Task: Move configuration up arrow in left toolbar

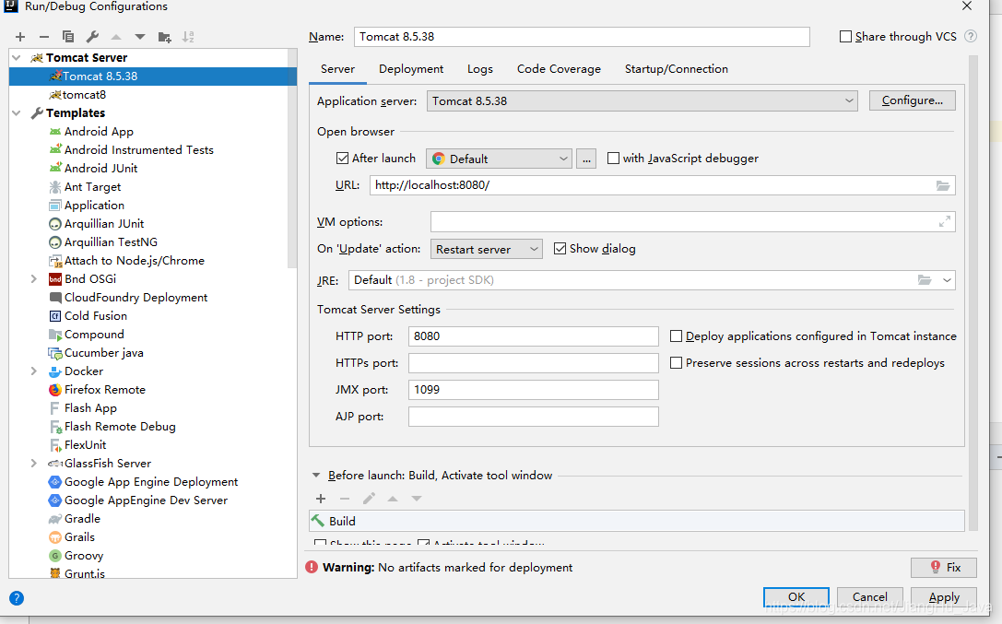Action: 115,37
